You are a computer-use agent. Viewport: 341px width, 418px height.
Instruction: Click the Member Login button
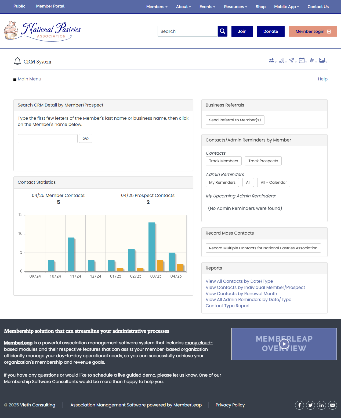click(313, 31)
